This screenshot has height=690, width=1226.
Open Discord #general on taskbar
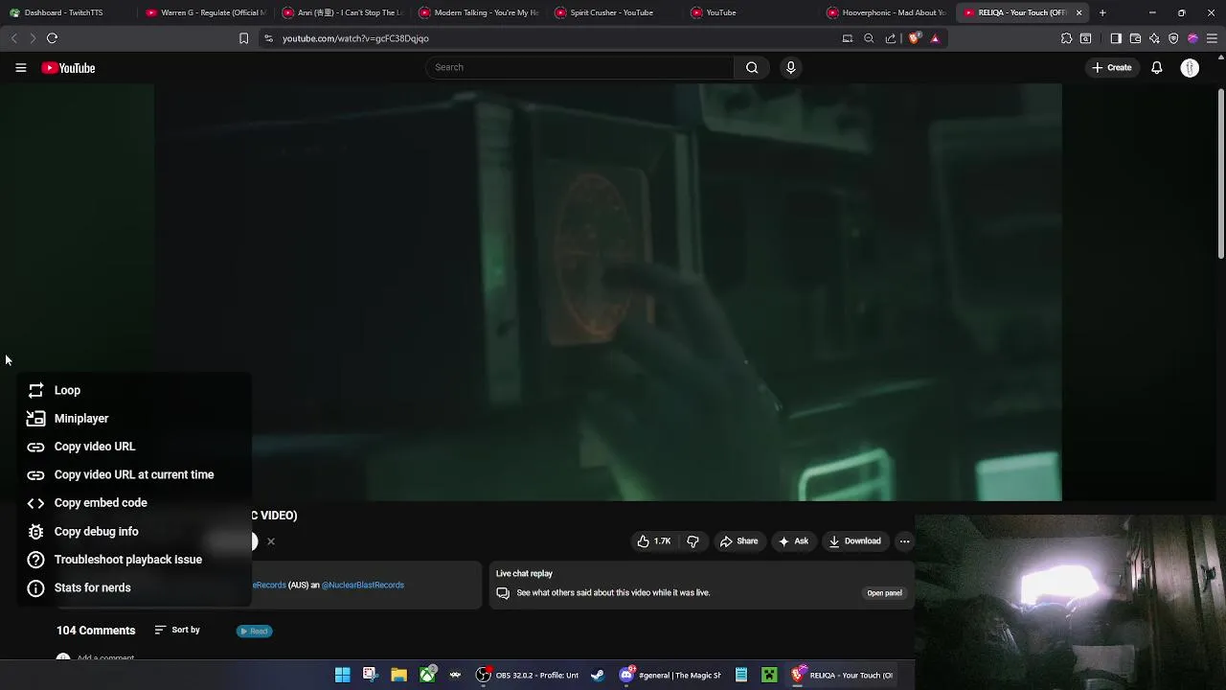[670, 675]
